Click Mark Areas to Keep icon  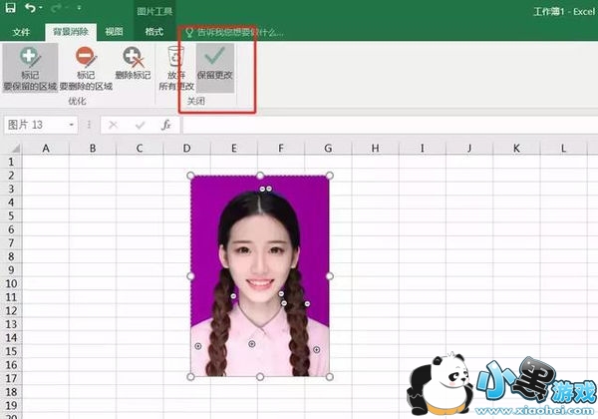pos(27,58)
